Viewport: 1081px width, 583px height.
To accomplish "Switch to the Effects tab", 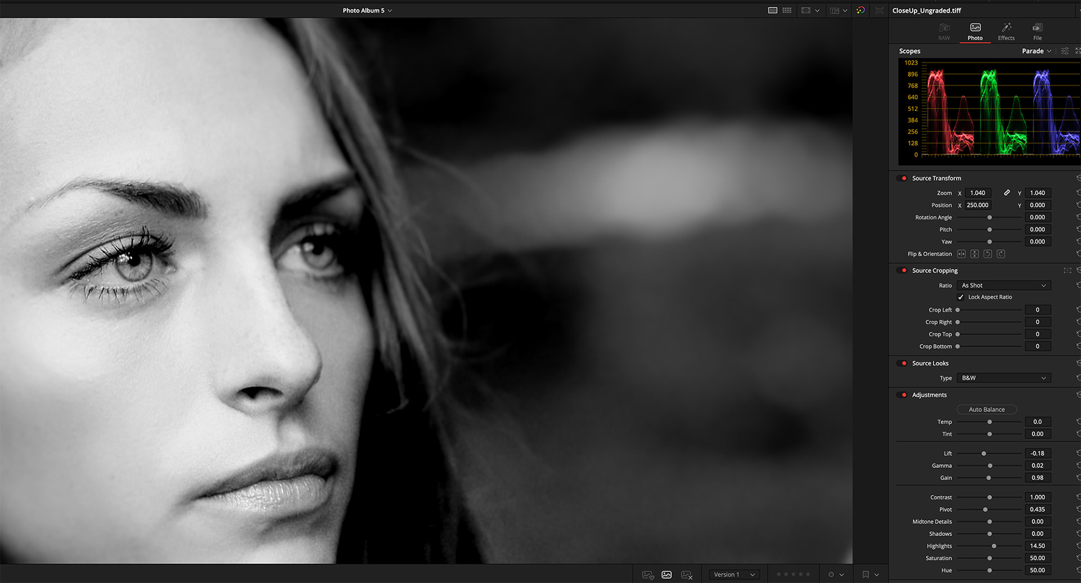I will tap(1006, 32).
